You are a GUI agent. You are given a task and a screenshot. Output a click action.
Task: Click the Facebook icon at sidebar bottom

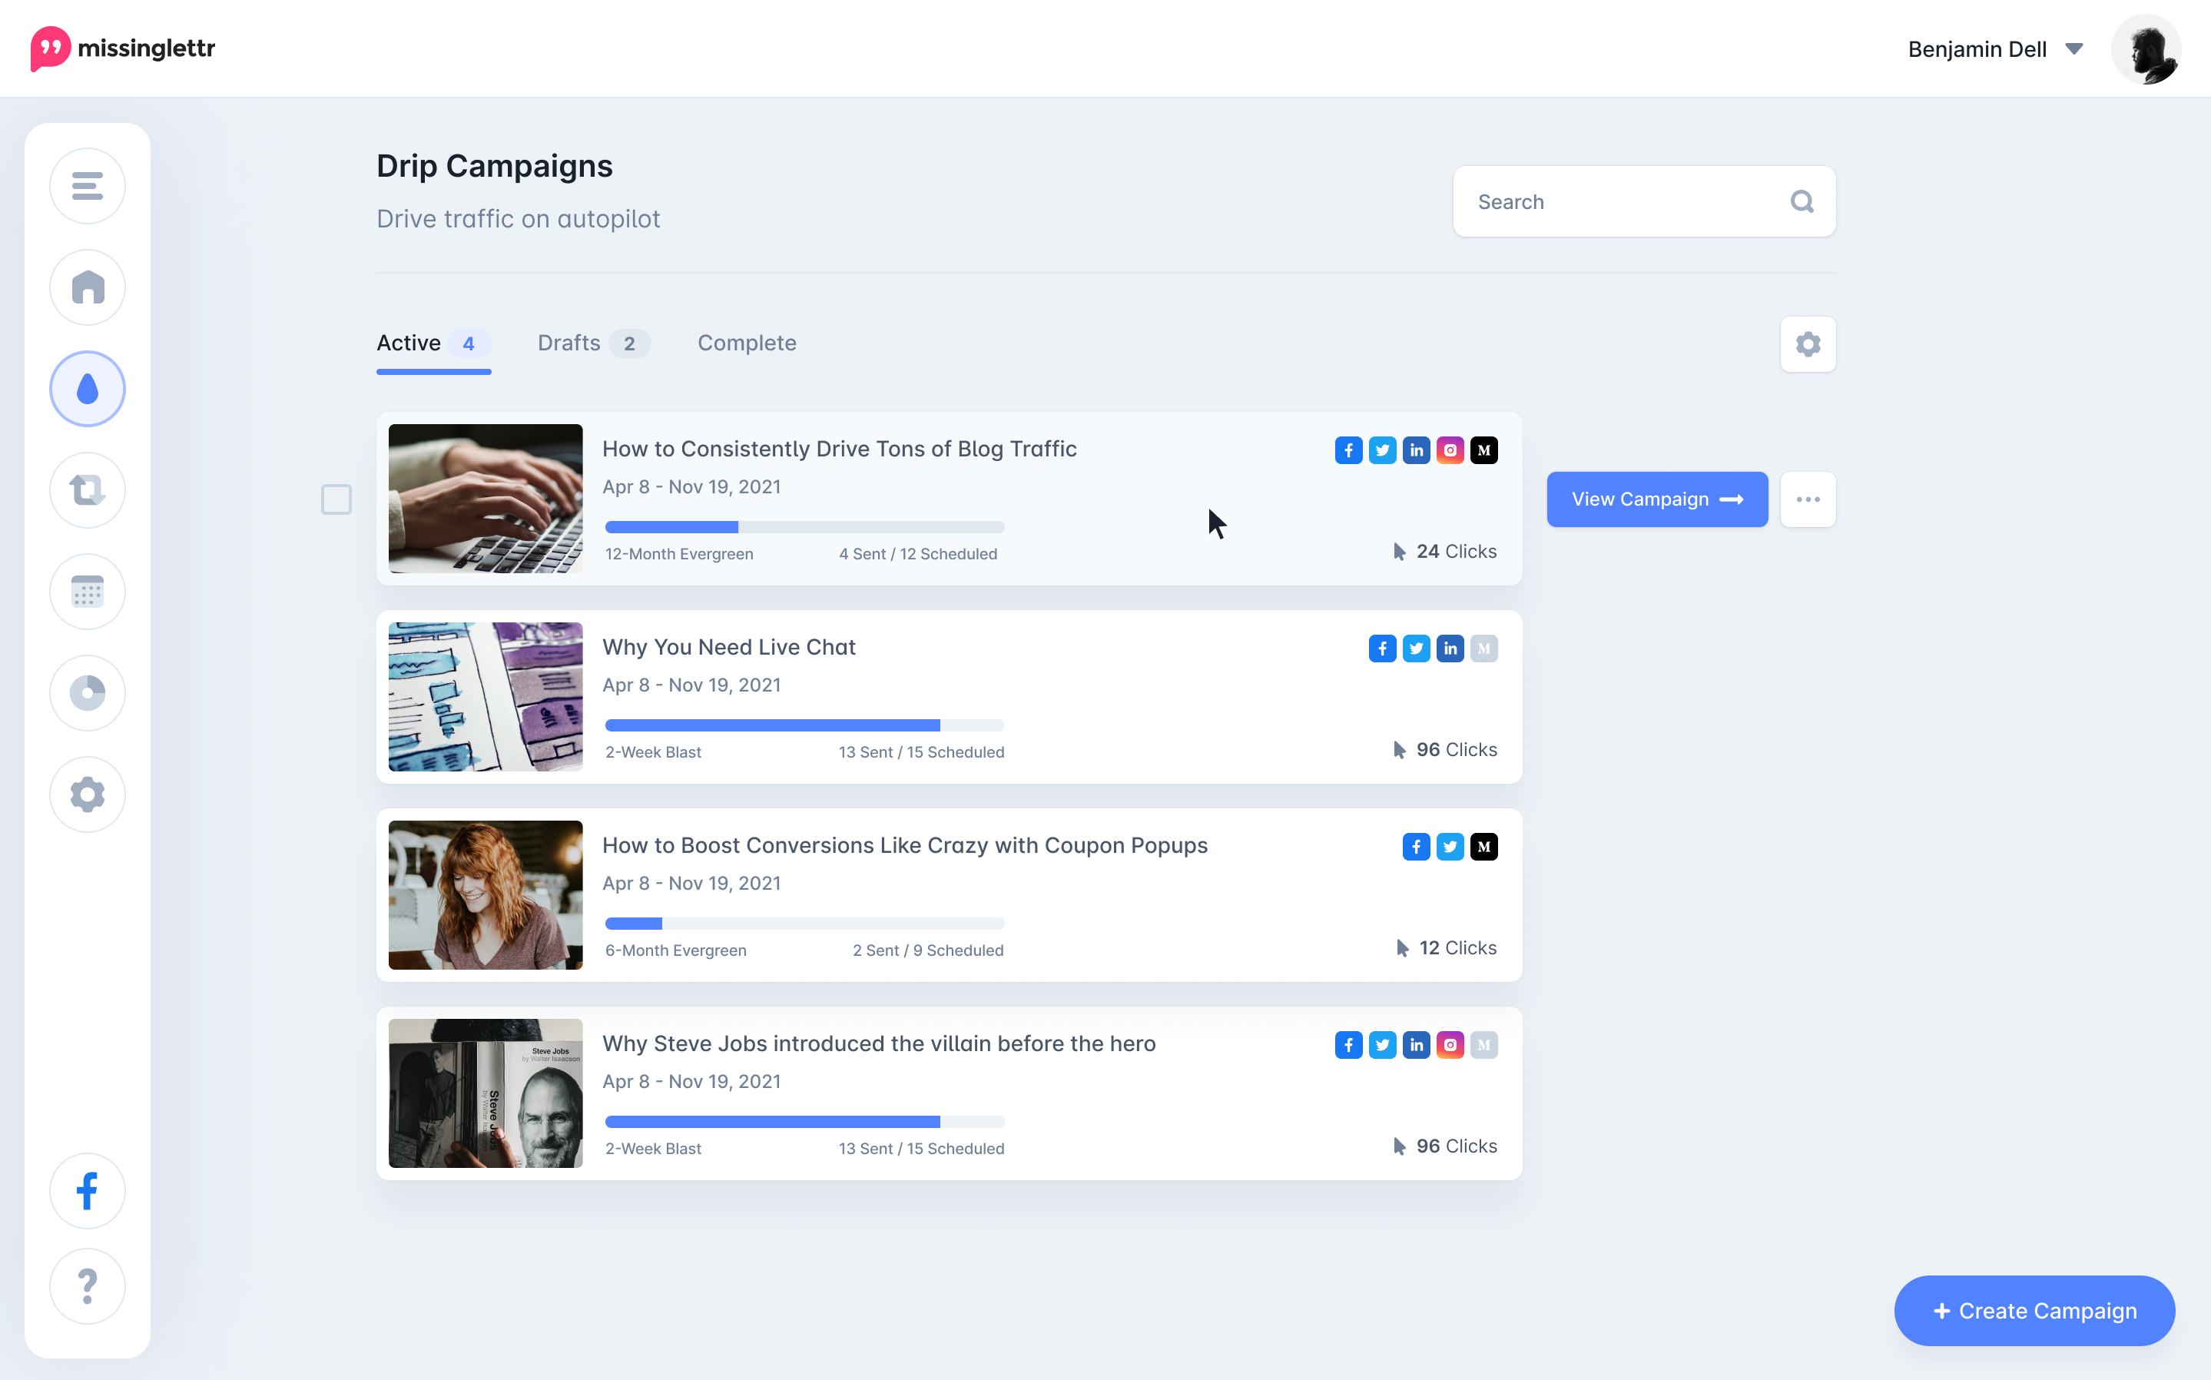88,1191
